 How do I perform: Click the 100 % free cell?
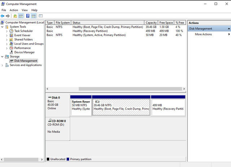[179, 31]
